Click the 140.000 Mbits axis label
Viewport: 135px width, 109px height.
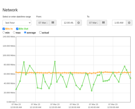(9, 37)
